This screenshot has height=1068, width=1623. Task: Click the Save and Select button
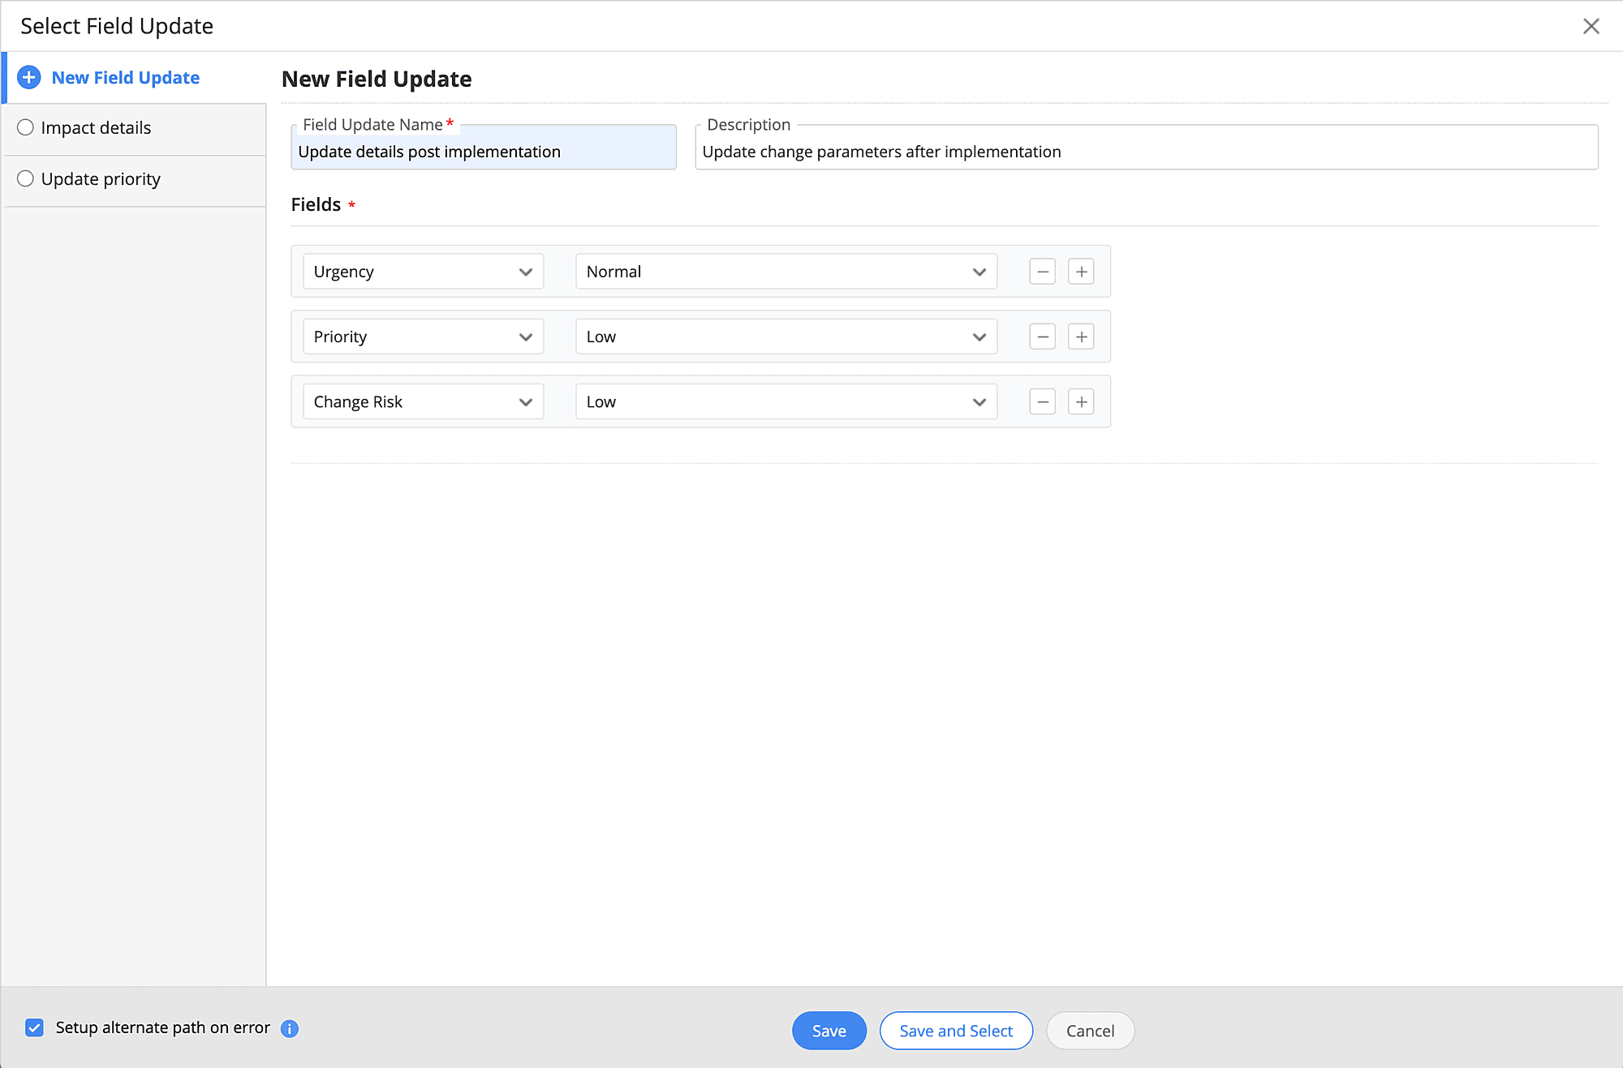[955, 1031]
